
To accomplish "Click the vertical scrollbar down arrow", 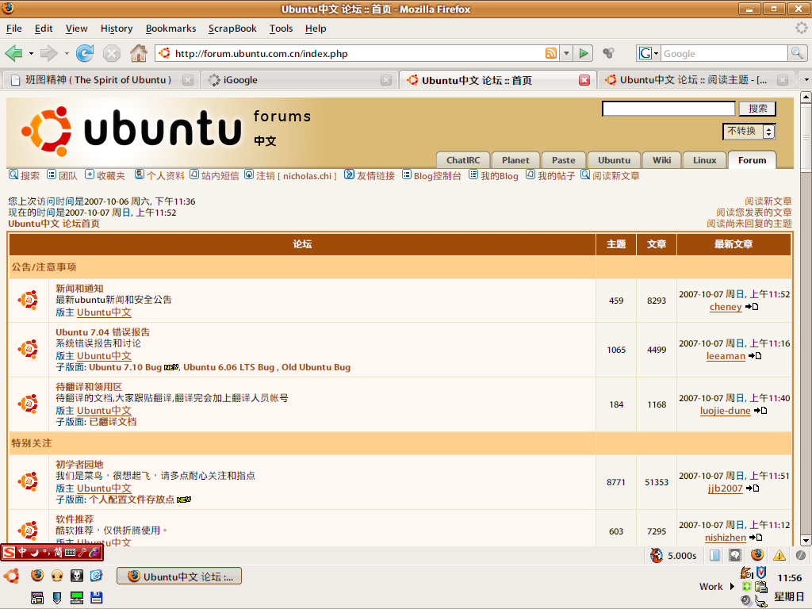I will click(x=806, y=540).
